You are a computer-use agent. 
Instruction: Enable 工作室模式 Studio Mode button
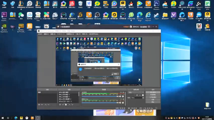153,97
